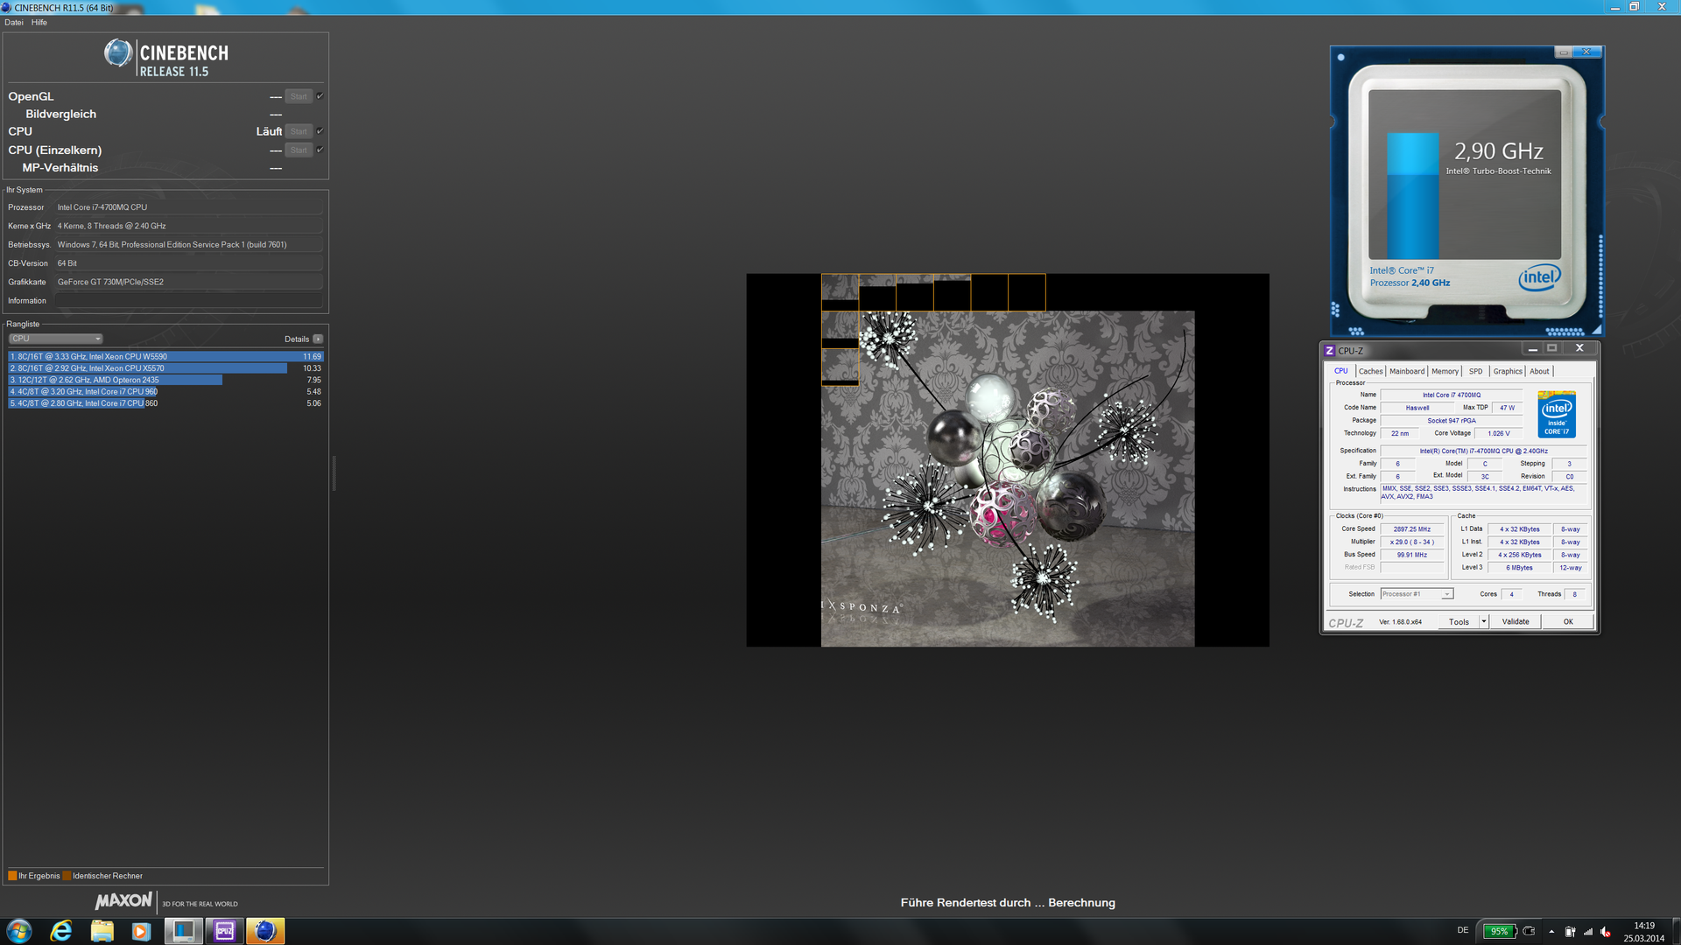1681x945 pixels.
Task: Click the Details arrow icon in Rangliste
Action: point(318,339)
